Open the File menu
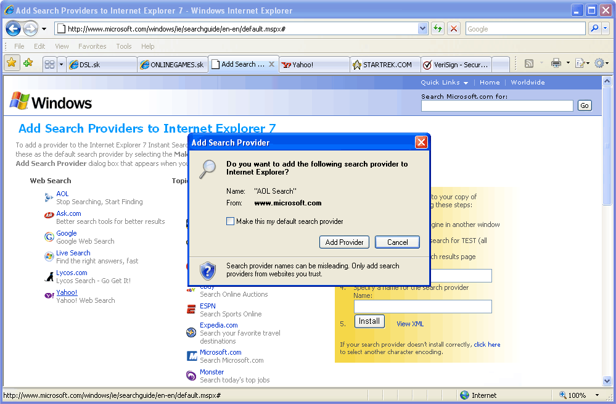 (19, 46)
